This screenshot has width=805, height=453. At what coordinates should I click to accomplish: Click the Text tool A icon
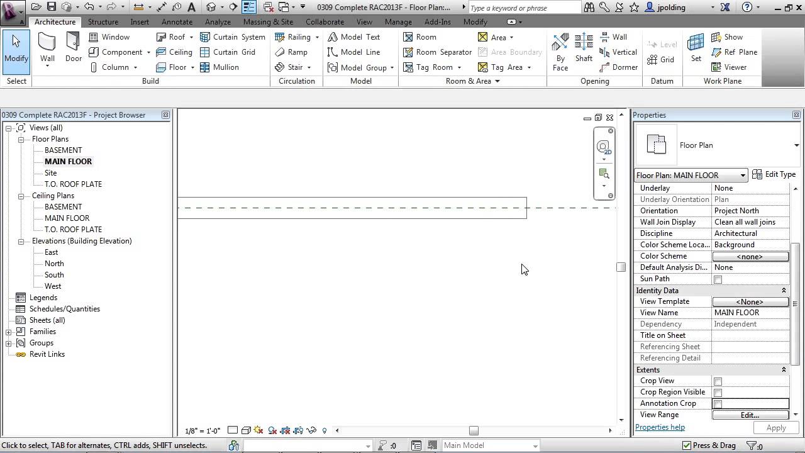(191, 7)
